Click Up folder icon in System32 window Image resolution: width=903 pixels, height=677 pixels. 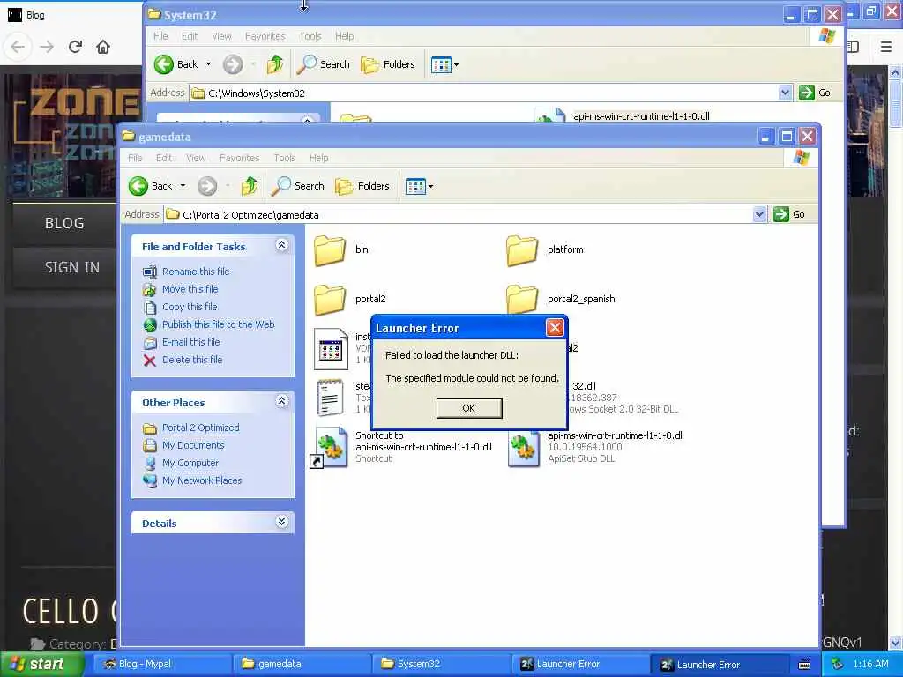275,64
